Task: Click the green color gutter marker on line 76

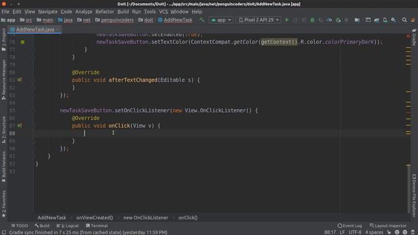Action: pos(23,42)
